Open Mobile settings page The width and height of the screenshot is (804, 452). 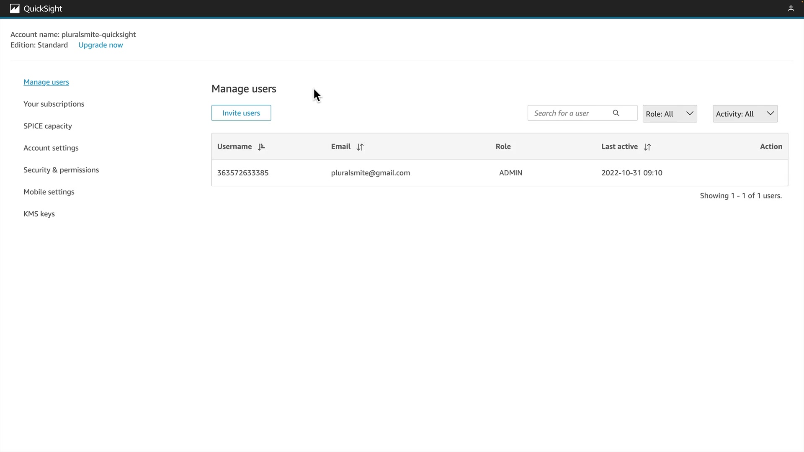point(49,192)
